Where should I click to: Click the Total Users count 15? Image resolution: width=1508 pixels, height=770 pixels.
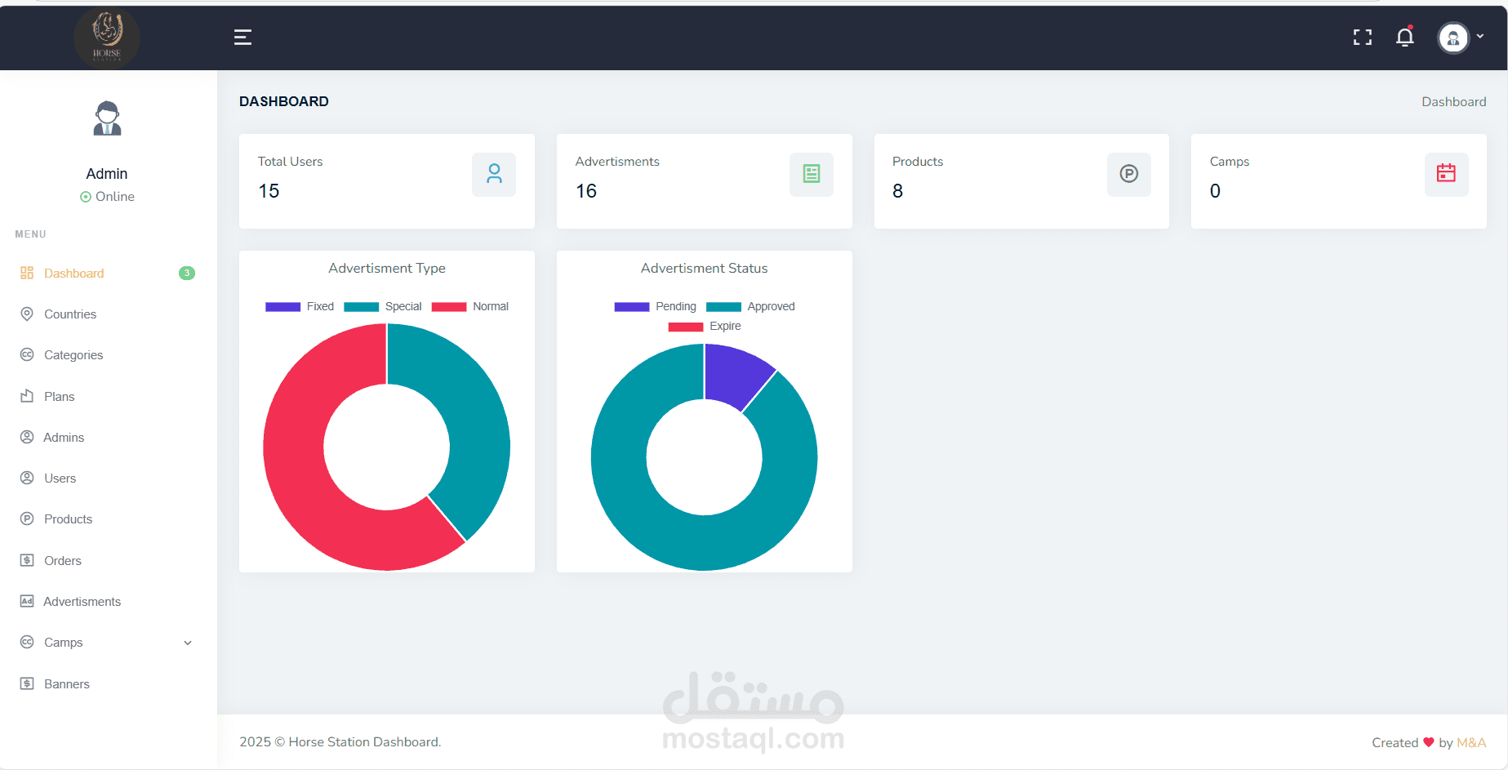269,191
